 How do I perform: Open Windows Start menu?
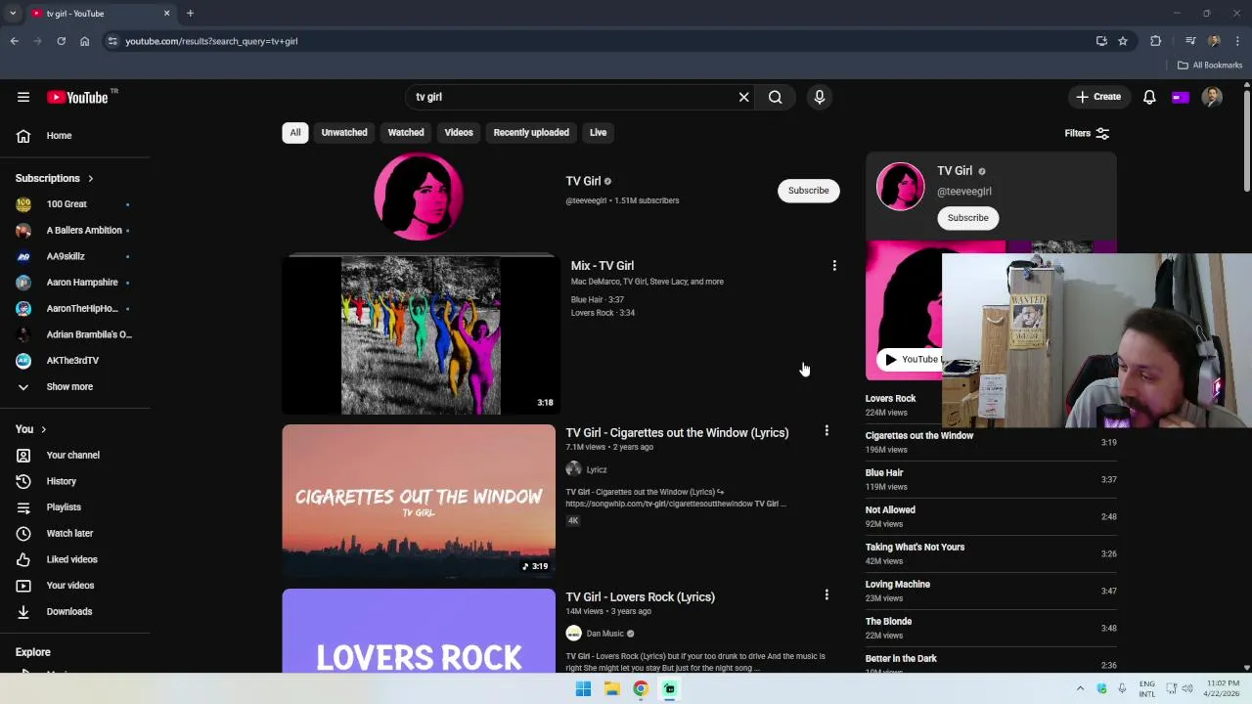click(583, 689)
